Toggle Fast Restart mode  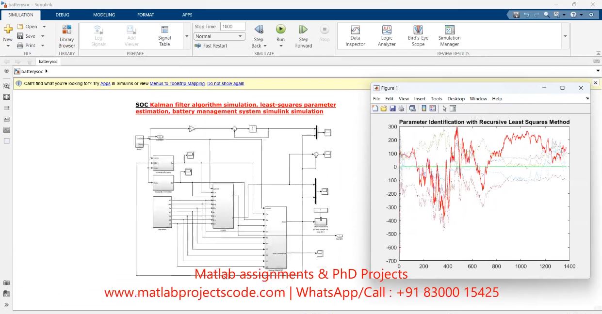[x=211, y=46]
